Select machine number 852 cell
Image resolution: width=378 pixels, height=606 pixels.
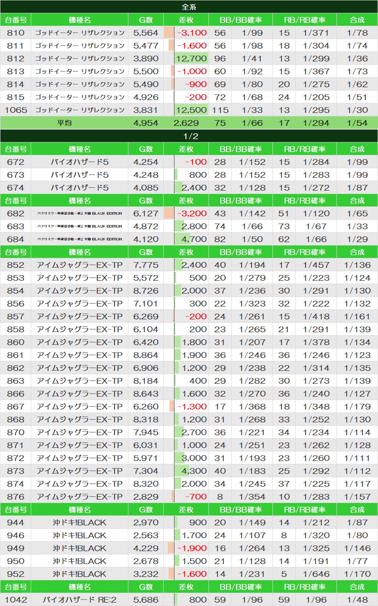(16, 265)
